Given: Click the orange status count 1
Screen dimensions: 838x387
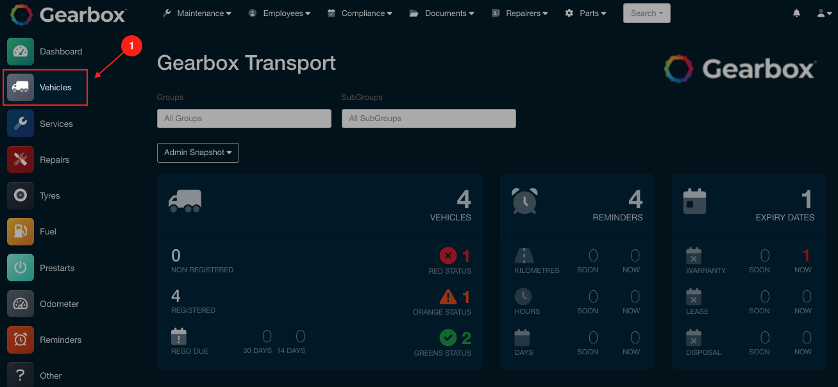Looking at the screenshot, I should click(x=466, y=297).
